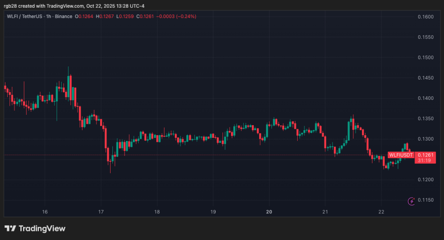Click the 22 date label on time axis
Image resolution: width=444 pixels, height=240 pixels.
[381, 212]
